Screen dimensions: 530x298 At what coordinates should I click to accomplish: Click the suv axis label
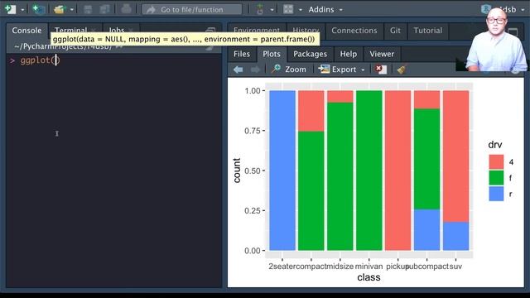point(455,267)
